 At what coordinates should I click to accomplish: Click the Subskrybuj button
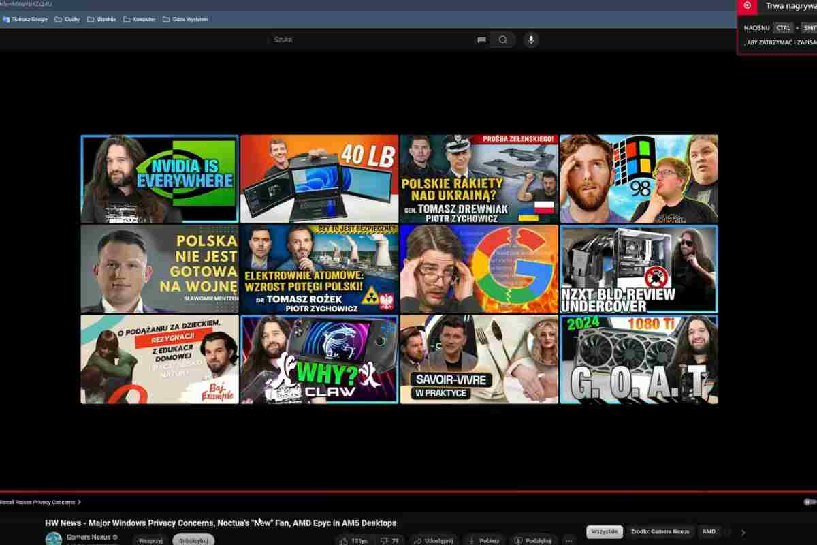point(193,540)
